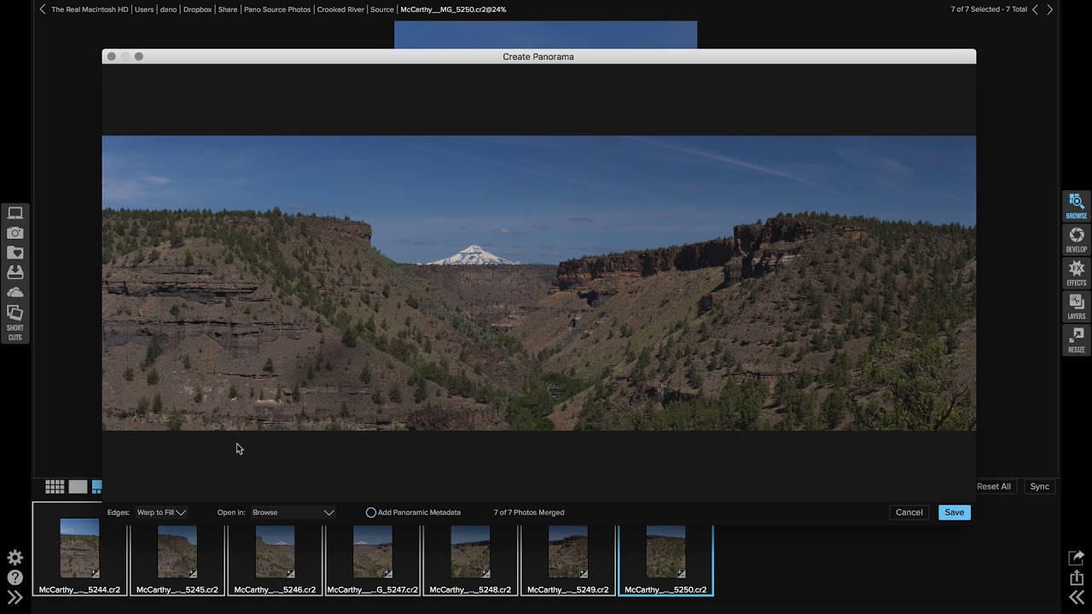
Task: Navigate to Share folder in path bar
Action: coord(228,9)
